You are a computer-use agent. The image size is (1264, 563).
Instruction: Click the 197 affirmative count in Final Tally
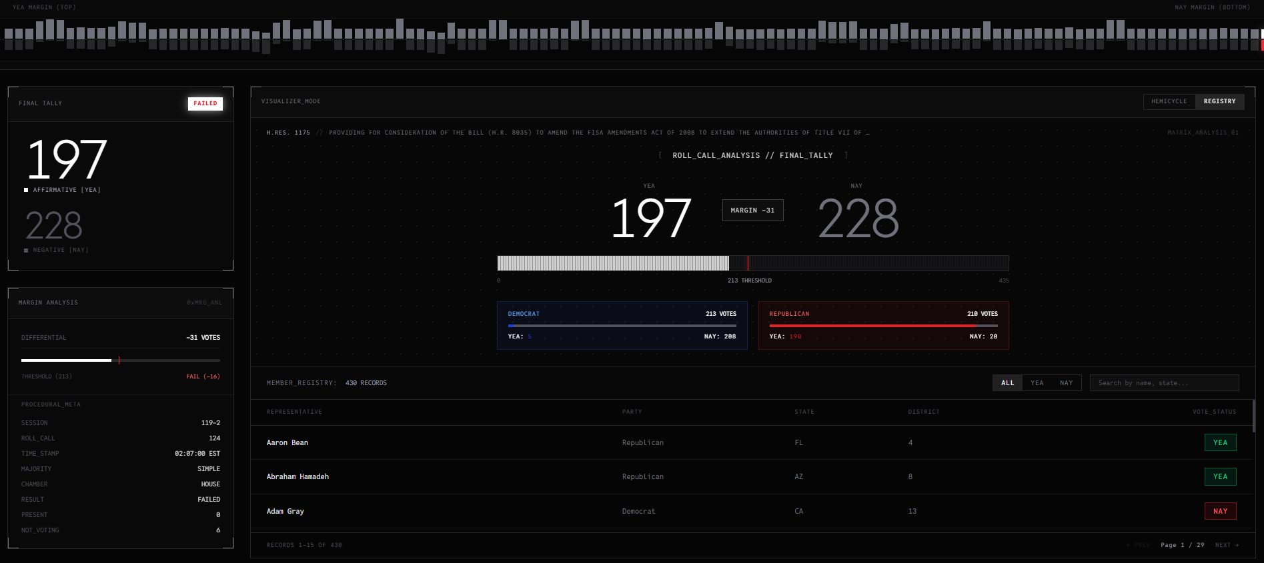click(x=67, y=160)
